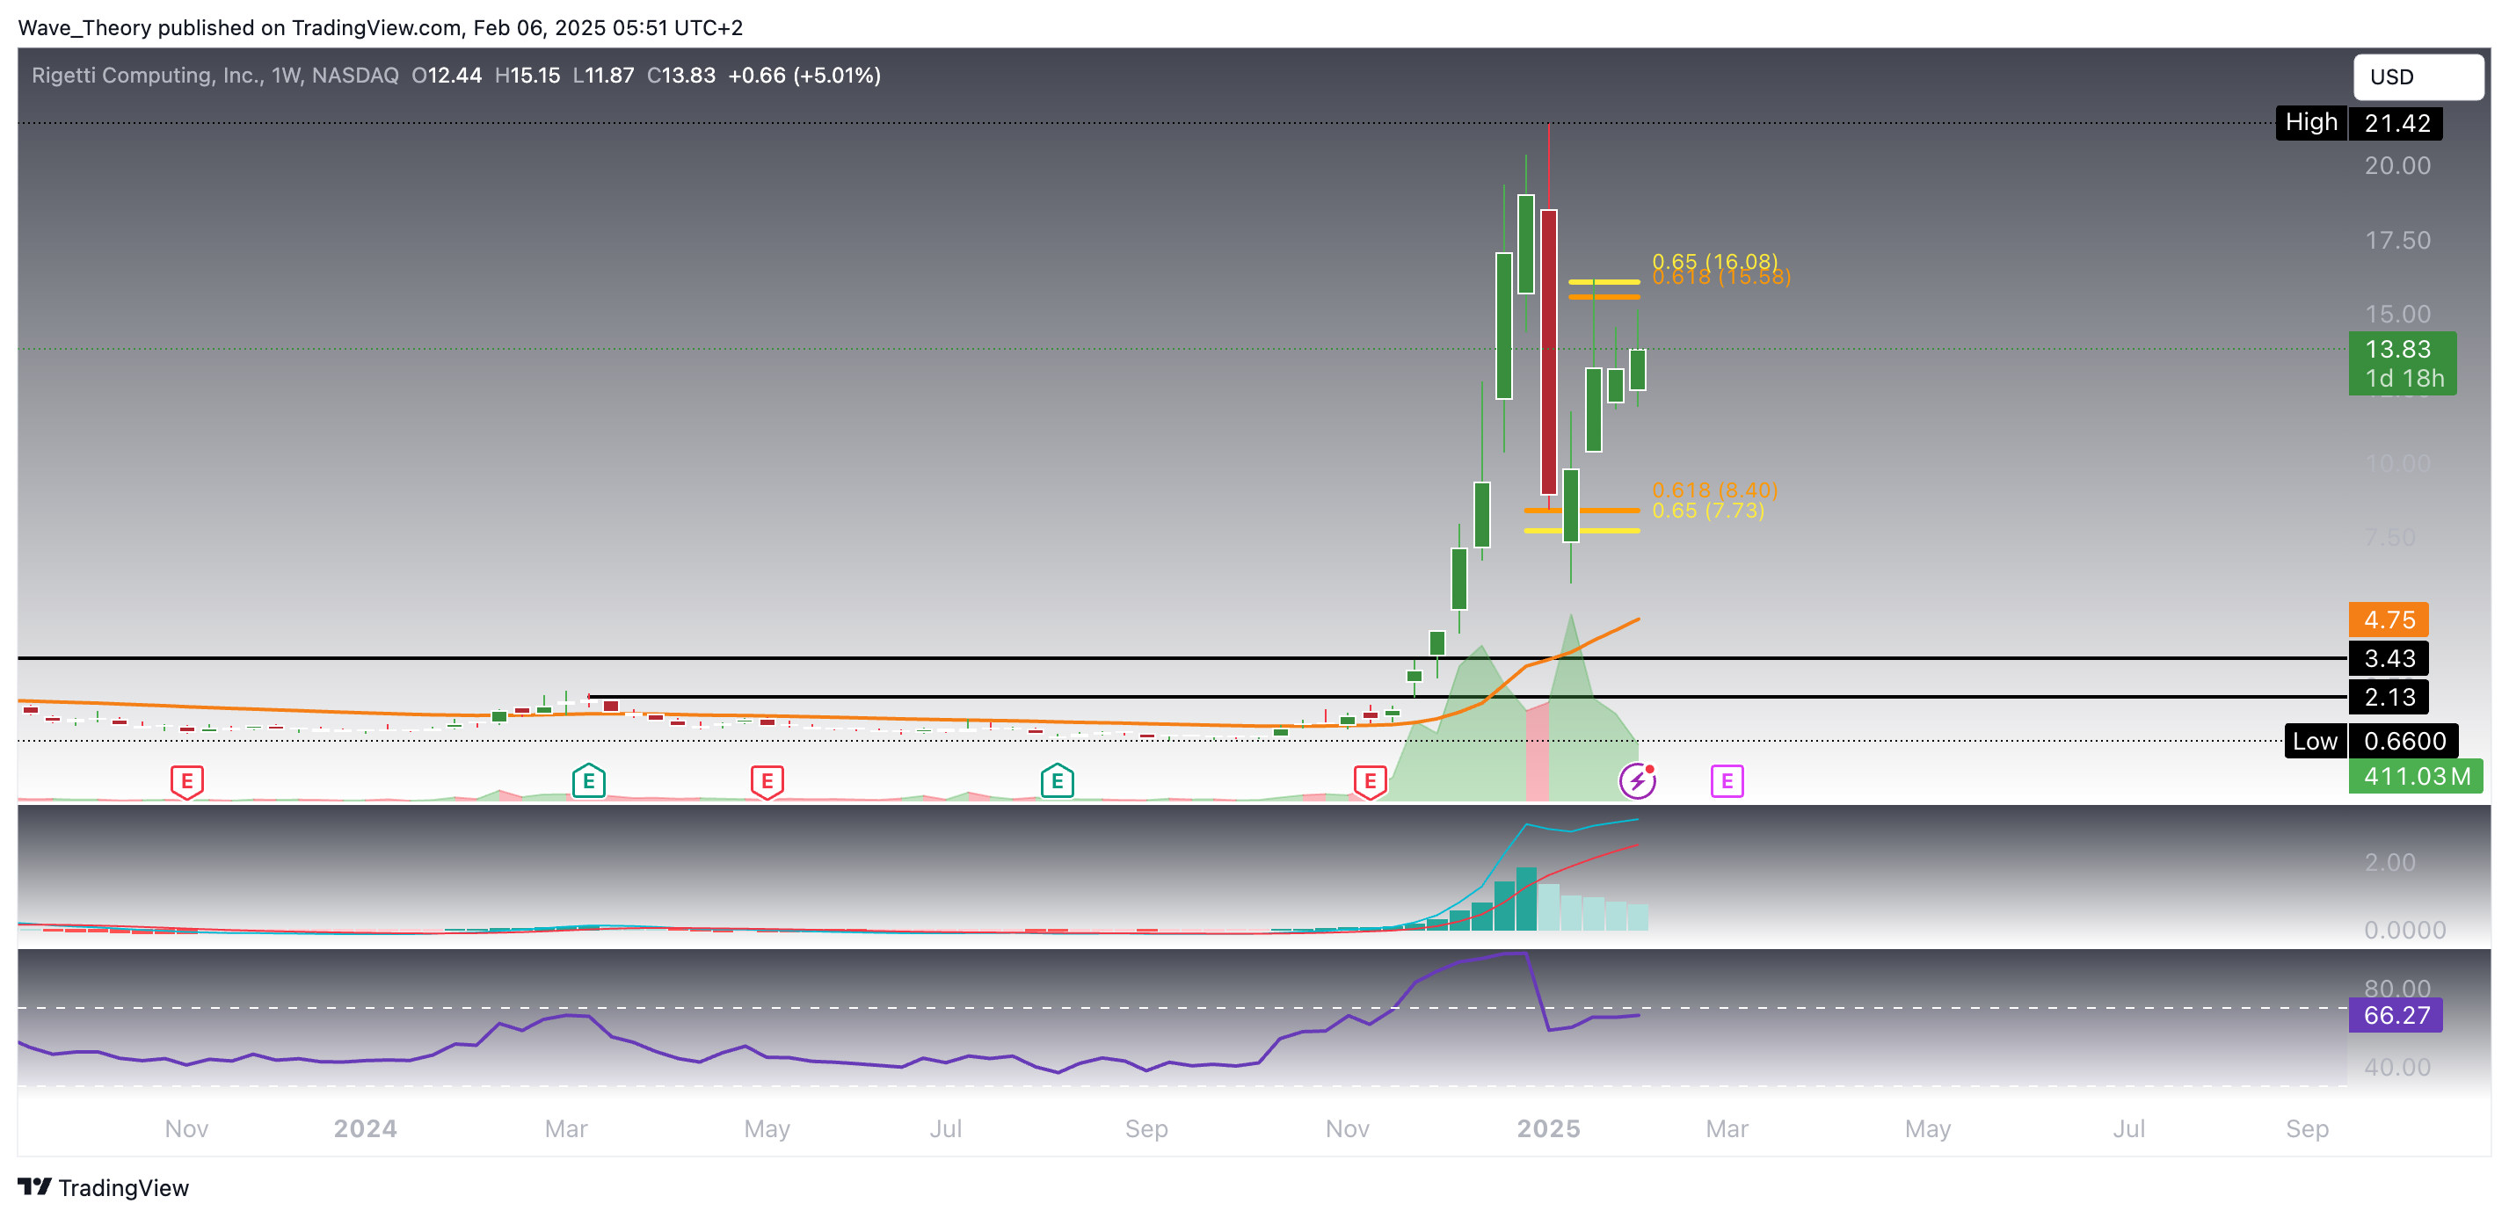The image size is (2509, 1218).
Task: Click the Sep label at far right of time axis
Action: pyautogui.click(x=2308, y=1129)
